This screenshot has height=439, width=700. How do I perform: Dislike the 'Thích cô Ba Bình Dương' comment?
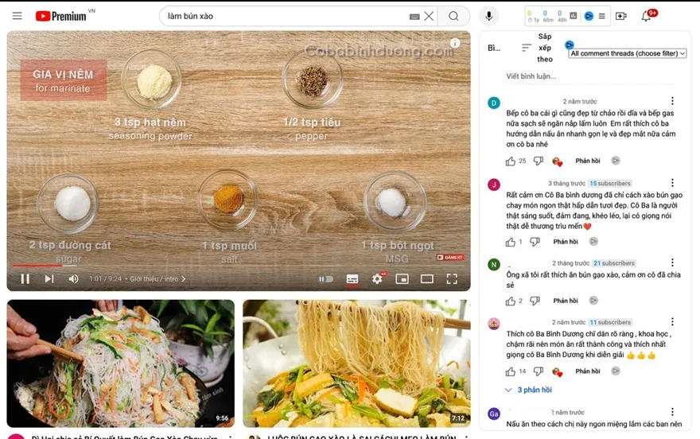click(539, 371)
